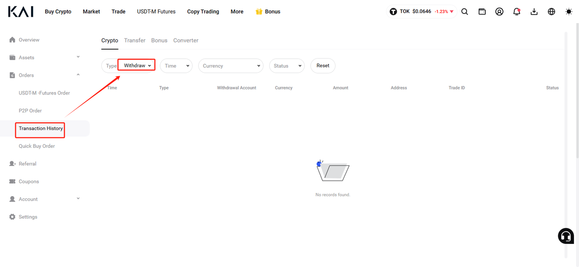Screen dimensions: 579x267
Task: Open the user profile icon
Action: pos(499,12)
